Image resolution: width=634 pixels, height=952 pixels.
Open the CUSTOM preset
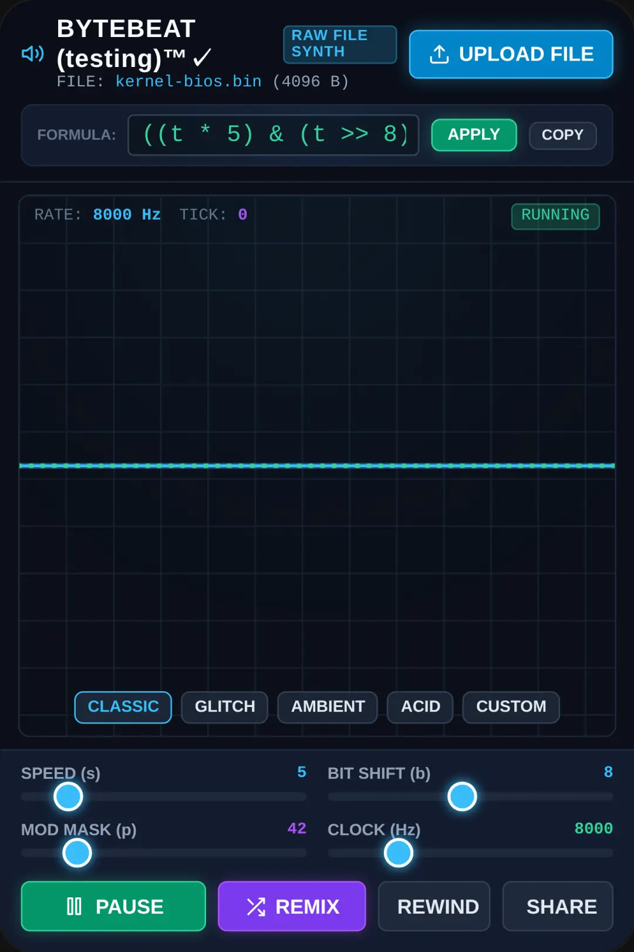(511, 707)
